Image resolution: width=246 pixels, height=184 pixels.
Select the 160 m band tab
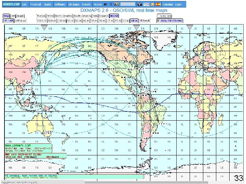61,21
